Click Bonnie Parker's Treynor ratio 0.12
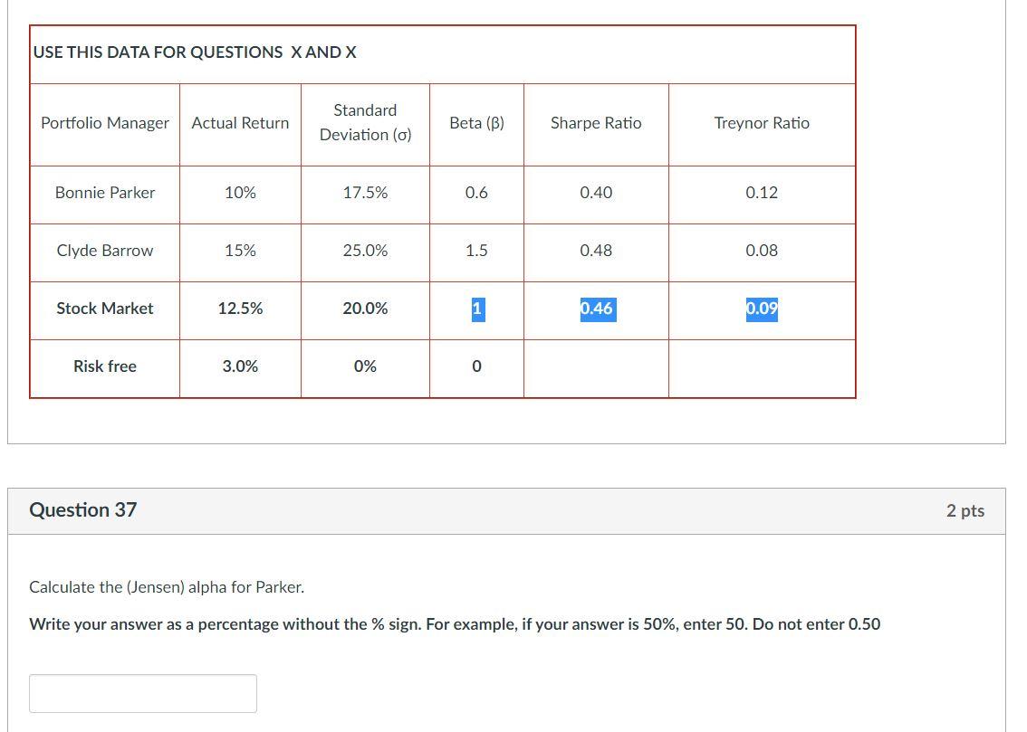 pos(762,193)
